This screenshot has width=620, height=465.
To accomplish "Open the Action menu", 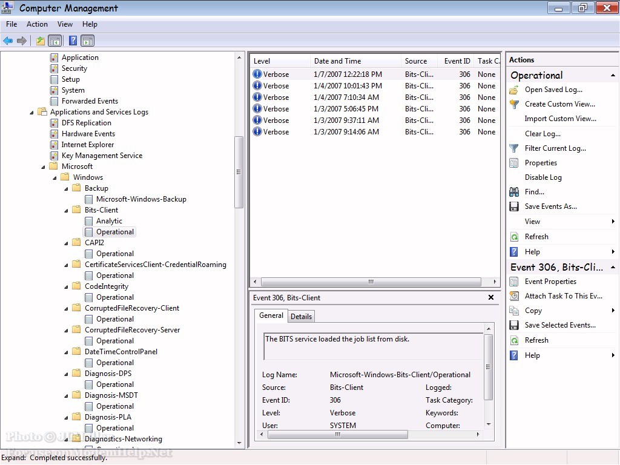I will tap(37, 24).
